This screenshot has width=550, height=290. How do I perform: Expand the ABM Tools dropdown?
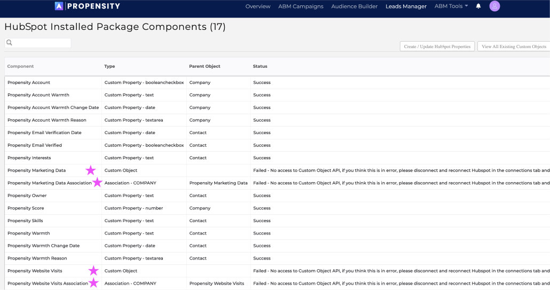coord(451,6)
